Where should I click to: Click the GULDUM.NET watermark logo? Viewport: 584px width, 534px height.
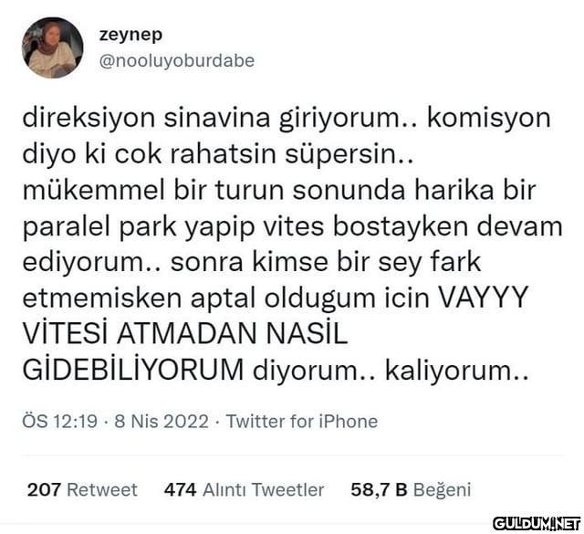[537, 524]
